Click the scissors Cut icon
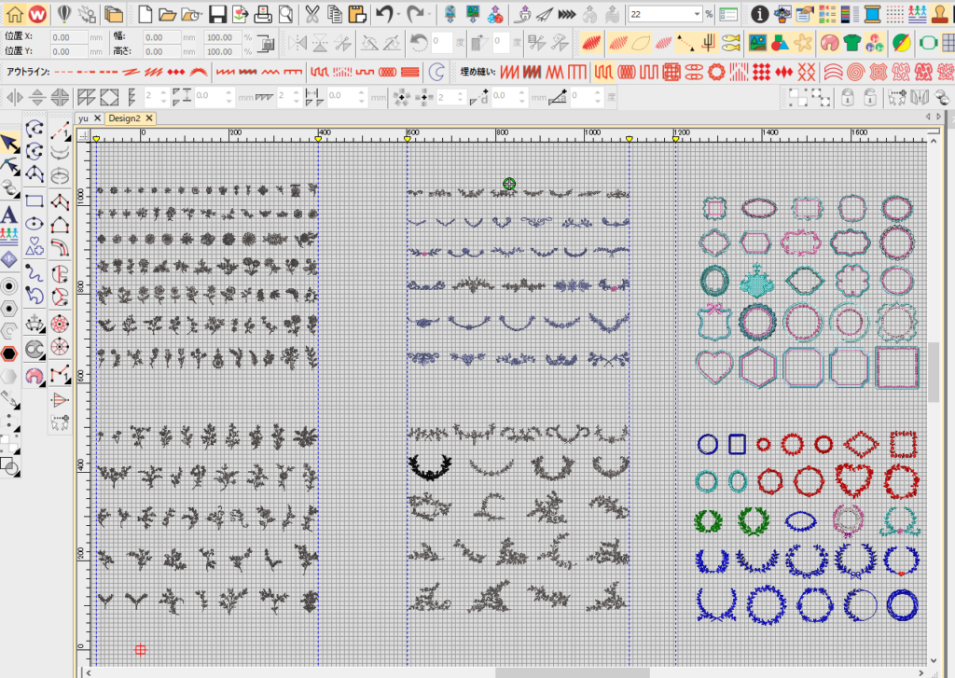The width and height of the screenshot is (955, 678). pyautogui.click(x=311, y=14)
